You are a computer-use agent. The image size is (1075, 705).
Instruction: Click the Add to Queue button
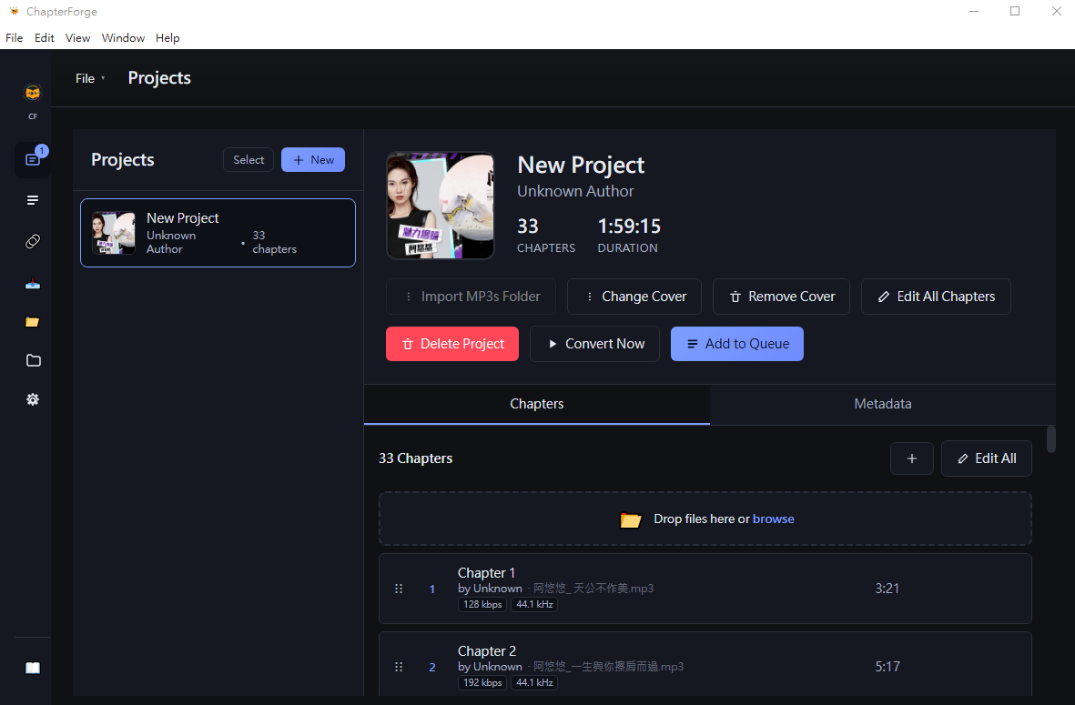pos(737,344)
